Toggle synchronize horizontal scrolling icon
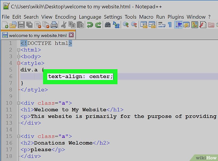The image size is (218, 161). [x=152, y=25]
